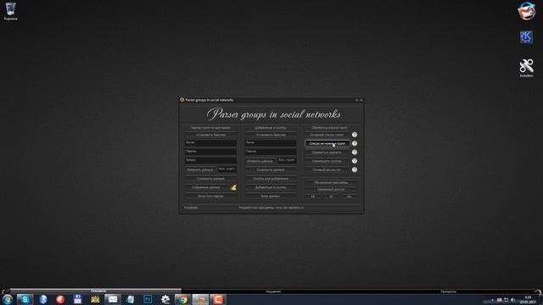Click highlighted Список не нужных групп button
Screen dimensions: 543x305
tap(327, 143)
